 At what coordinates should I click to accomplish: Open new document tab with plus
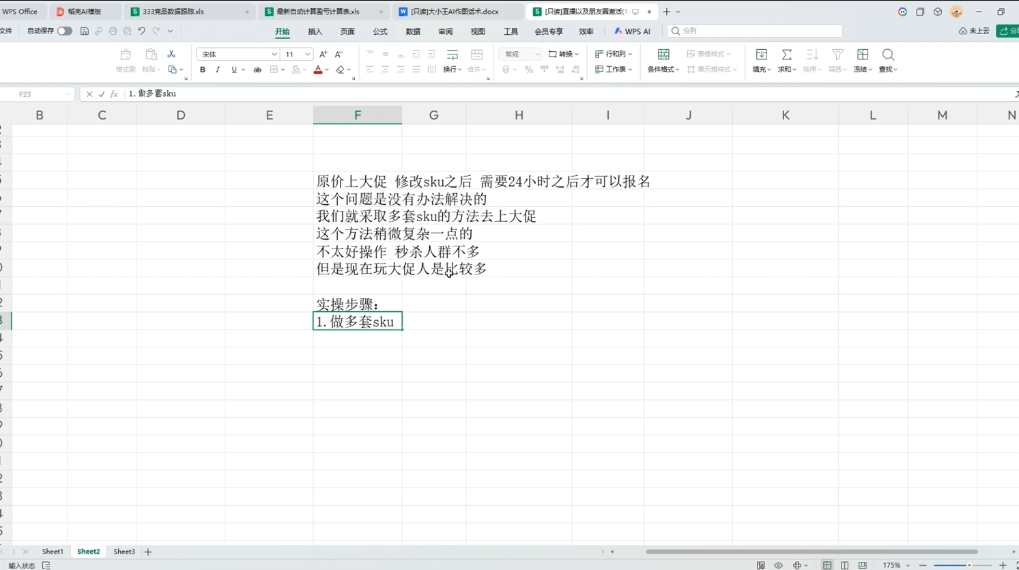click(x=667, y=12)
